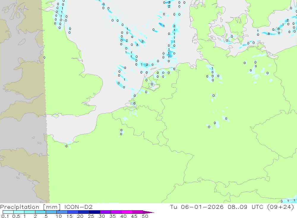Click the date '06-01-2026' text
The image size is (297, 218).
(x=202, y=207)
